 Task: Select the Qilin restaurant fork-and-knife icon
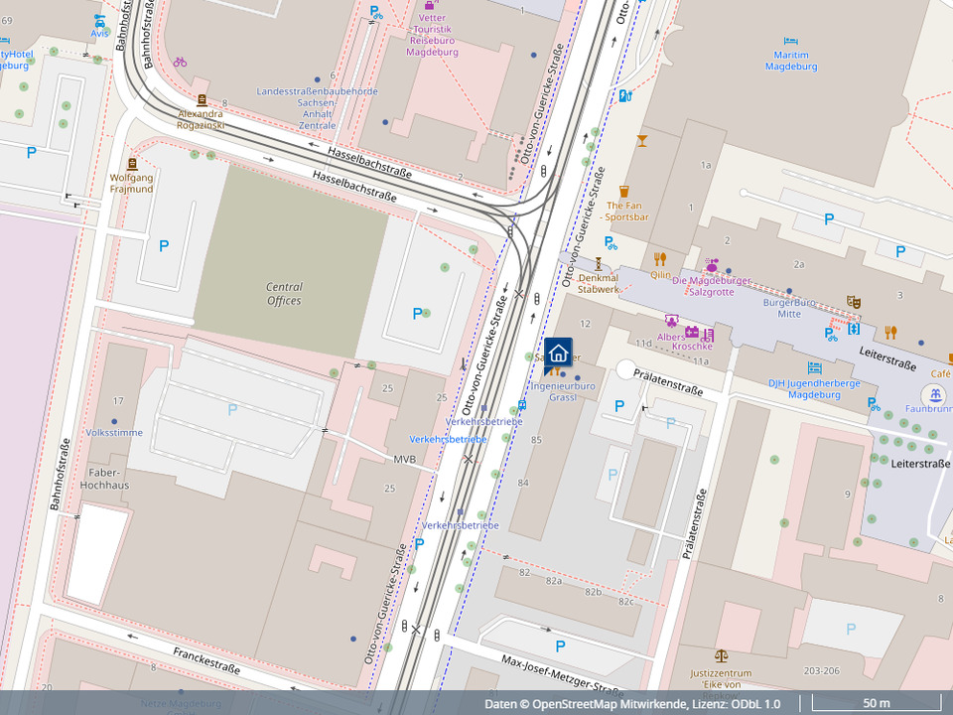point(660,259)
